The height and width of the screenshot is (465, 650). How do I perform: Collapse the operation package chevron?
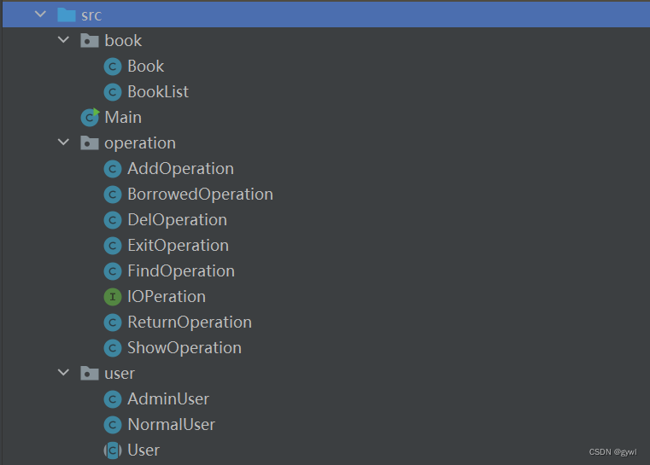(63, 142)
